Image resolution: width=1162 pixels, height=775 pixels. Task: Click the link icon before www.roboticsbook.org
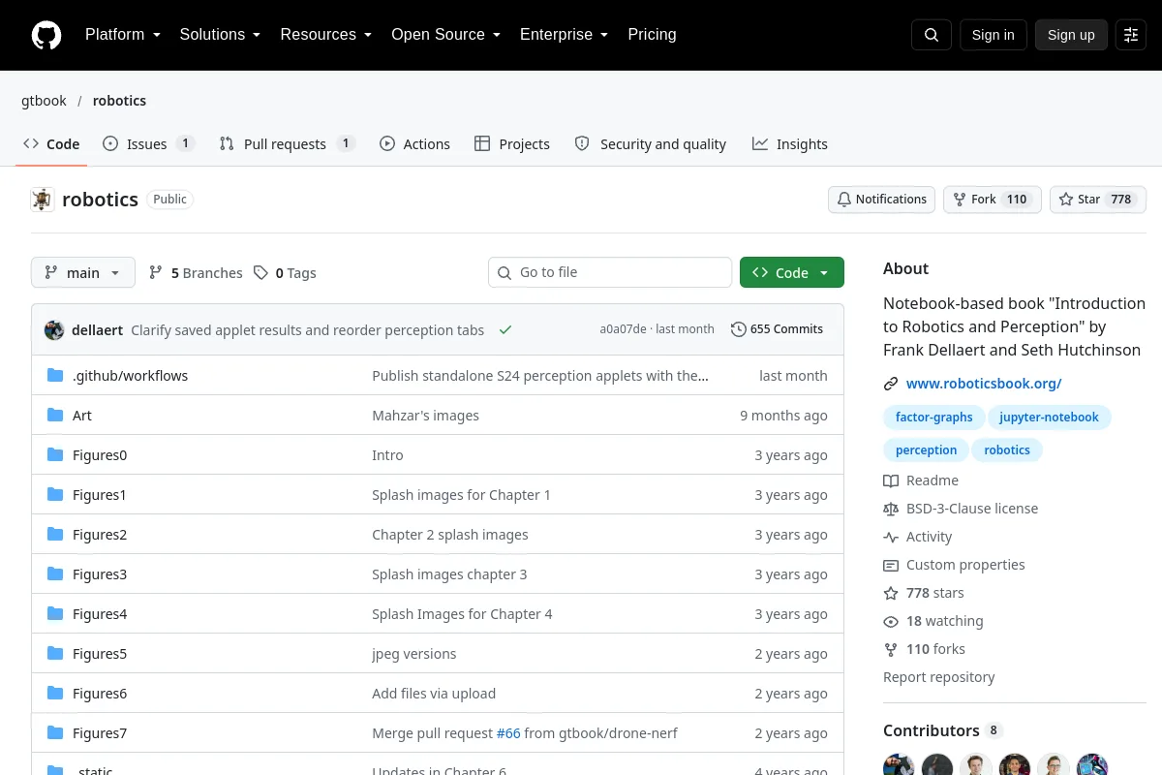(x=891, y=384)
